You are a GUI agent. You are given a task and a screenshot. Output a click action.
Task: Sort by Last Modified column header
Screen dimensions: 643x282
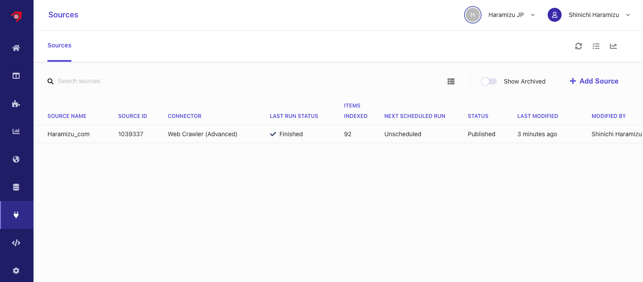(x=538, y=116)
